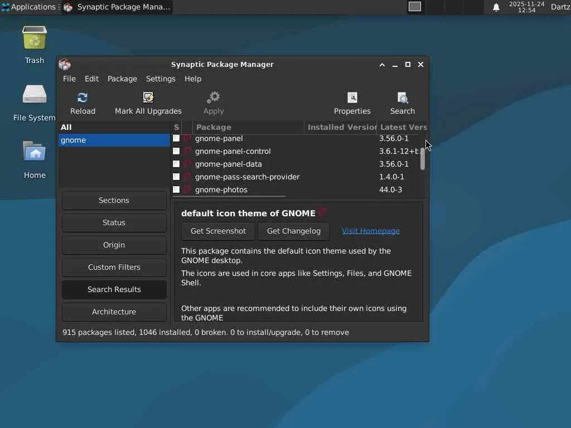Open the Trash desktop icon

coord(35,38)
